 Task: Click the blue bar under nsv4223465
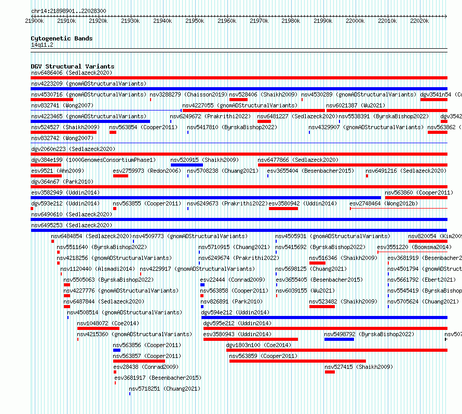[x=90, y=121]
